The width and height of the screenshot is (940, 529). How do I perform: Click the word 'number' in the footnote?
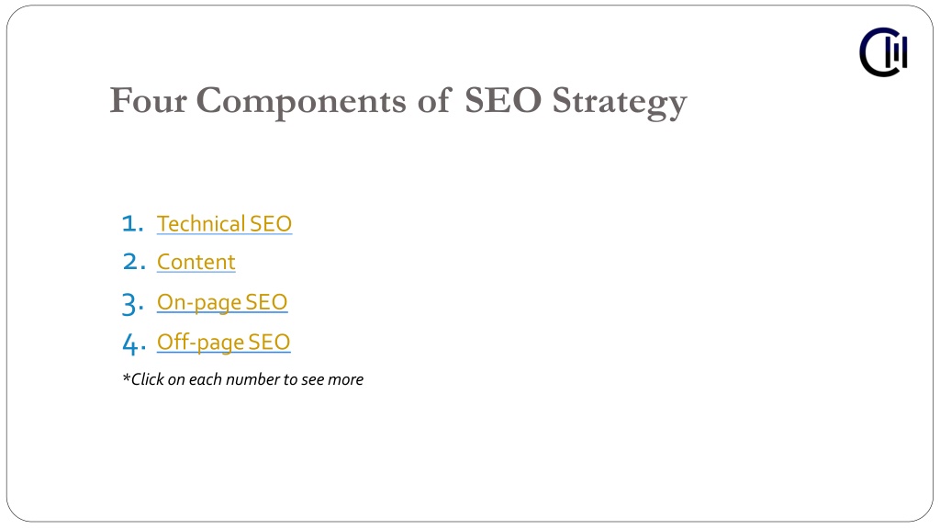coord(253,379)
